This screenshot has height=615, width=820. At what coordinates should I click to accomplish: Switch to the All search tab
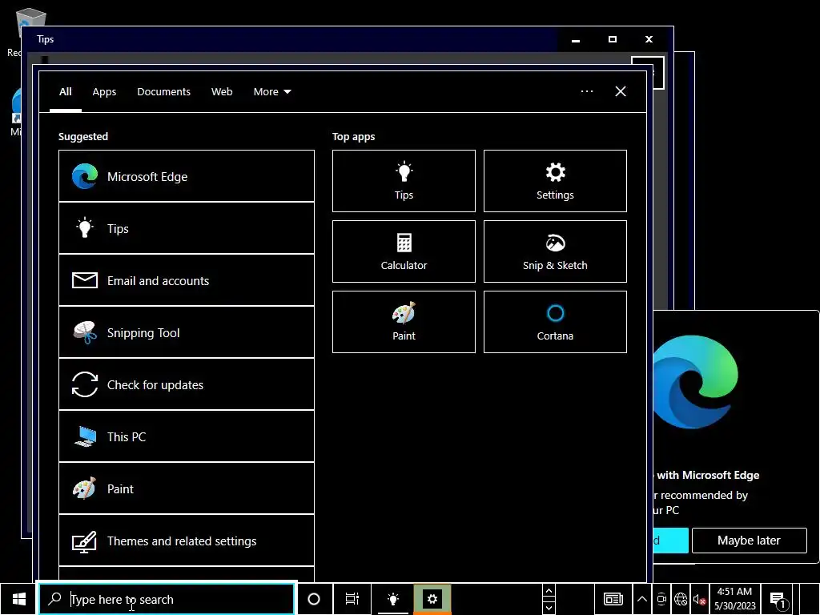click(x=66, y=91)
